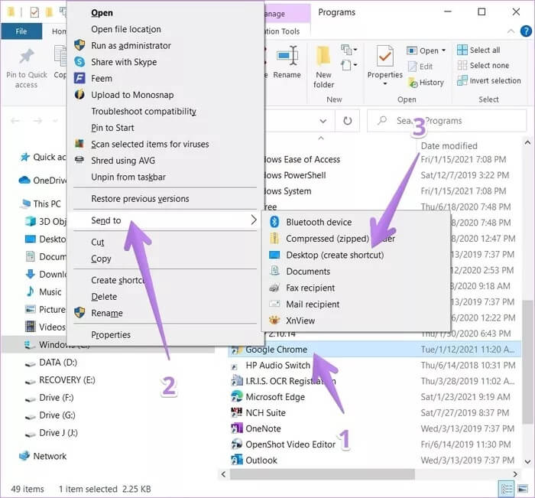Image resolution: width=535 pixels, height=498 pixels.
Task: Click the Skype icon in context menu
Action: [79, 62]
